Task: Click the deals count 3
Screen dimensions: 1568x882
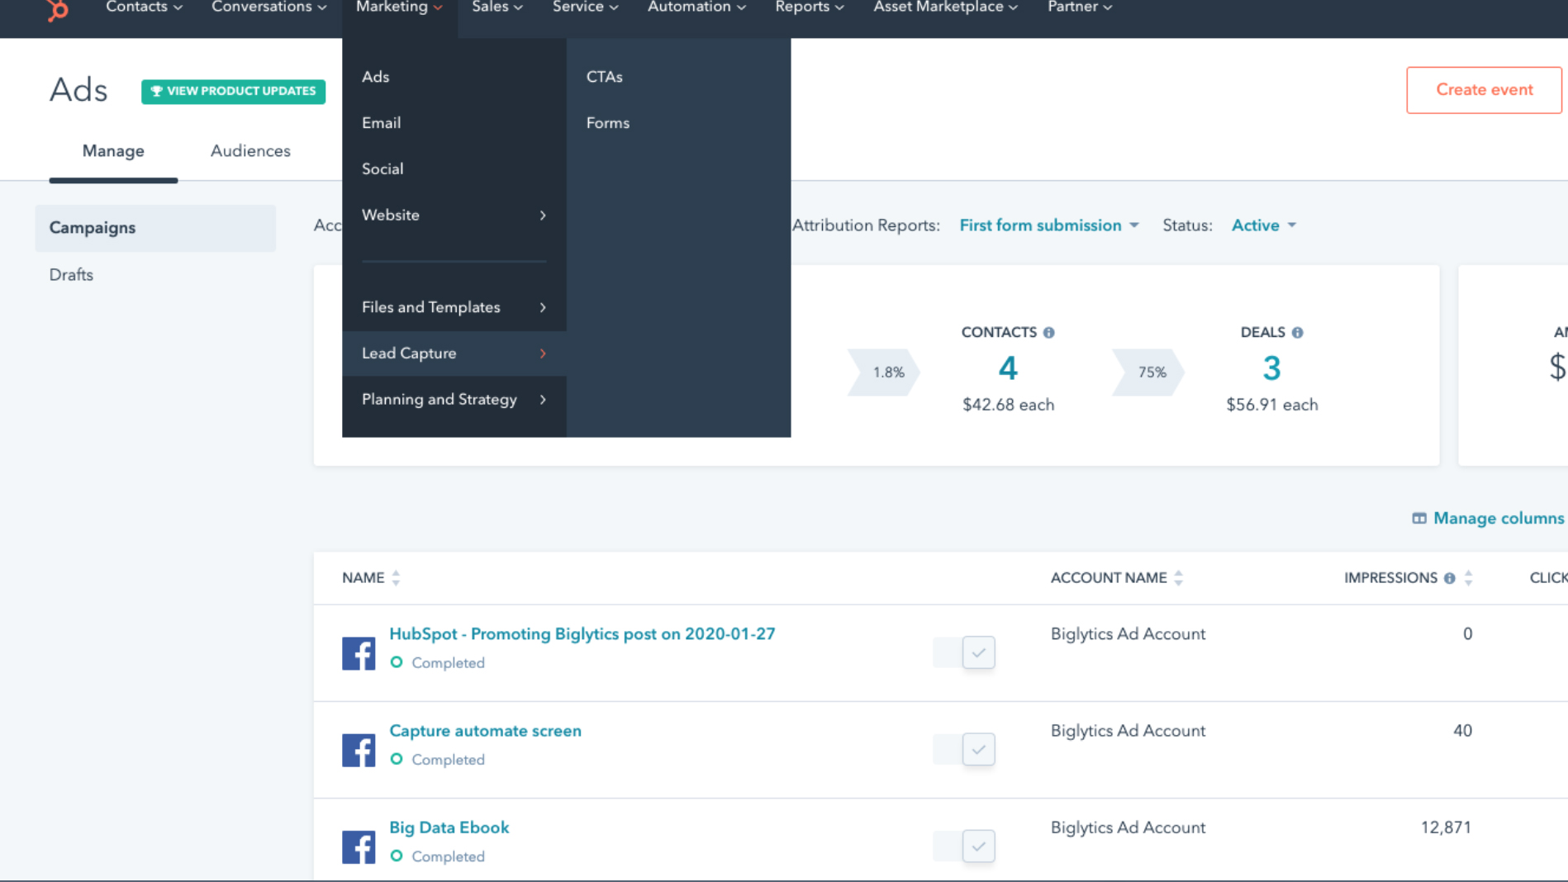Action: click(x=1271, y=368)
